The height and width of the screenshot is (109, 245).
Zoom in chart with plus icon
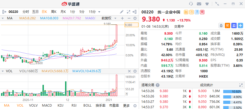click(x=122, y=18)
